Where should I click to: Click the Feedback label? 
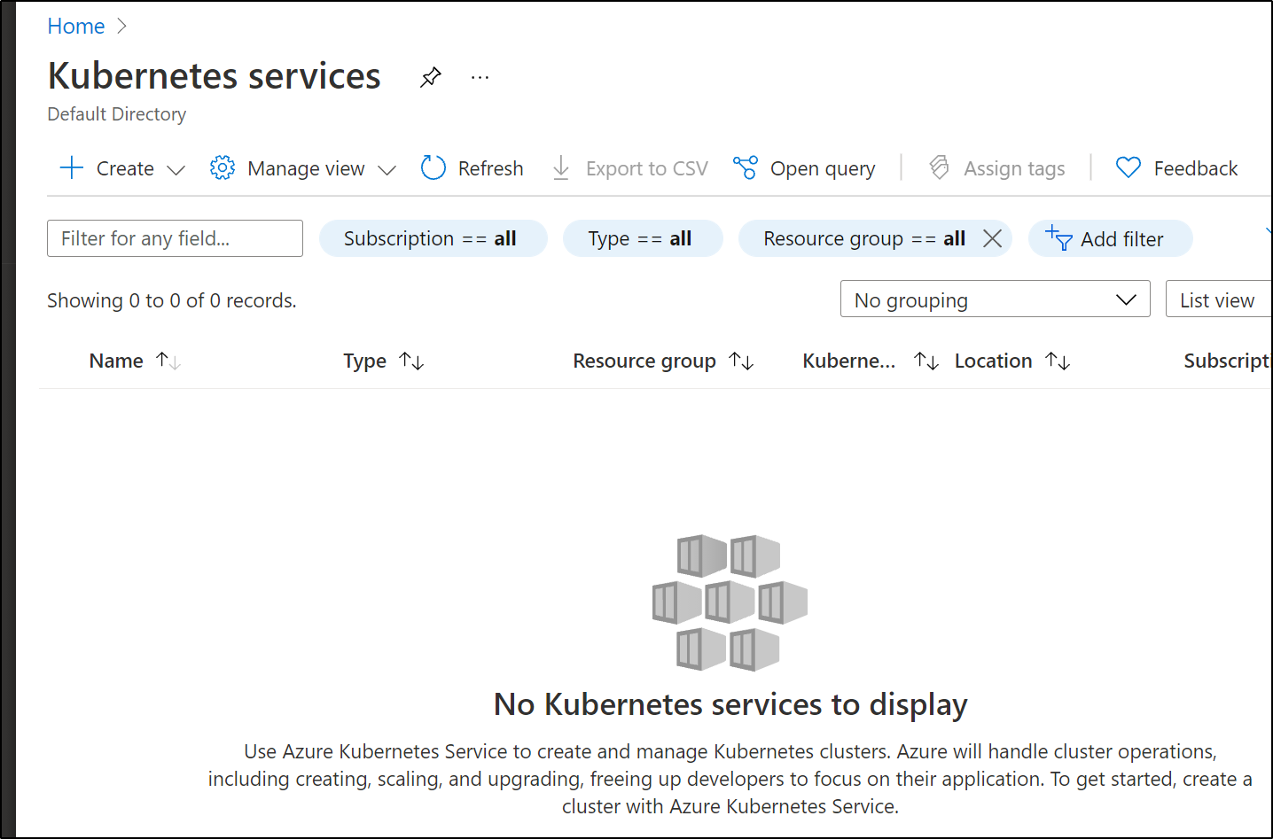1196,168
